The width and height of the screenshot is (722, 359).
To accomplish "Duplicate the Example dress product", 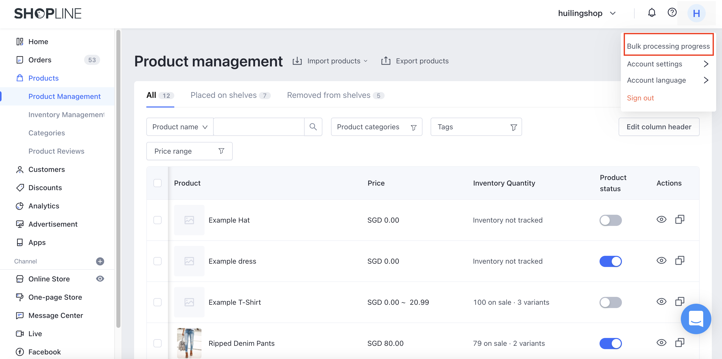I will pyautogui.click(x=679, y=261).
